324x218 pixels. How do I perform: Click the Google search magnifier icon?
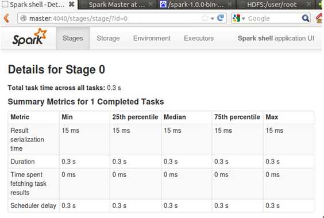coord(306,18)
